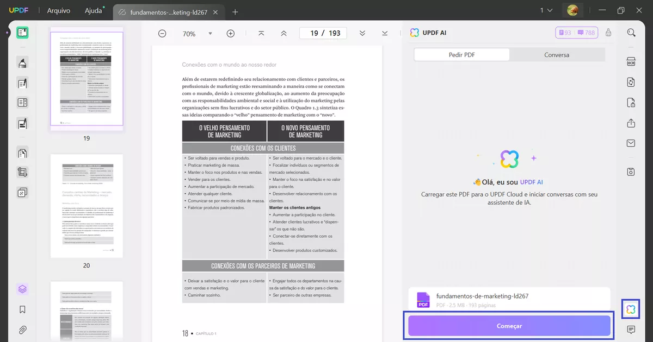The height and width of the screenshot is (342, 653).
Task: Jump to last page chevron
Action: pyautogui.click(x=385, y=34)
